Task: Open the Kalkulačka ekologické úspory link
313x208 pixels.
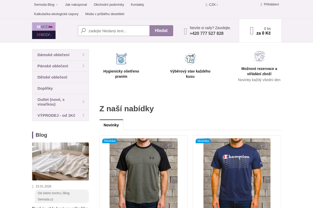Action: pyautogui.click(x=56, y=14)
